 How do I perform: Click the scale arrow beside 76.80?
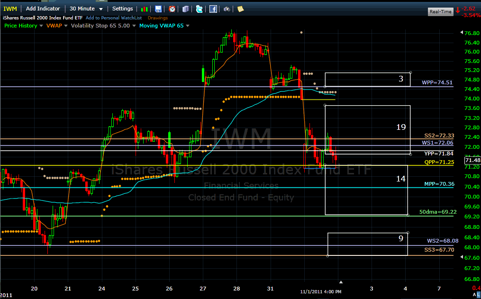tap(462, 33)
